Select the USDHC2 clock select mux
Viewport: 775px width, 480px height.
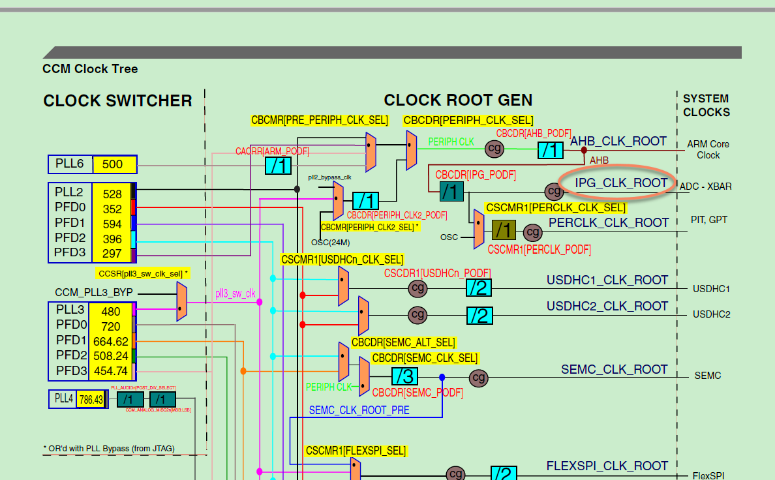click(363, 316)
